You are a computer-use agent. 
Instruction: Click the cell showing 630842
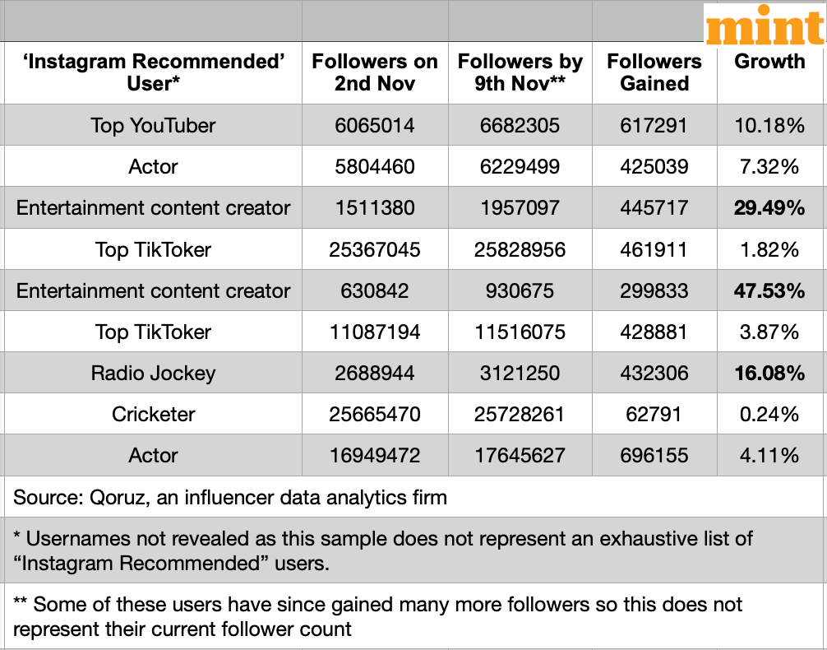[375, 290]
